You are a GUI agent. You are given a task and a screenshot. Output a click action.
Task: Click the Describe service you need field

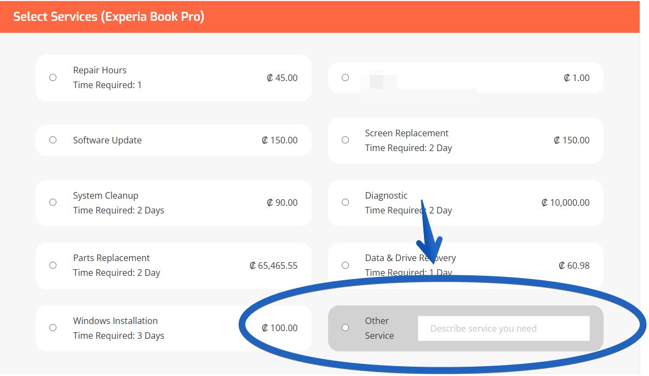504,328
